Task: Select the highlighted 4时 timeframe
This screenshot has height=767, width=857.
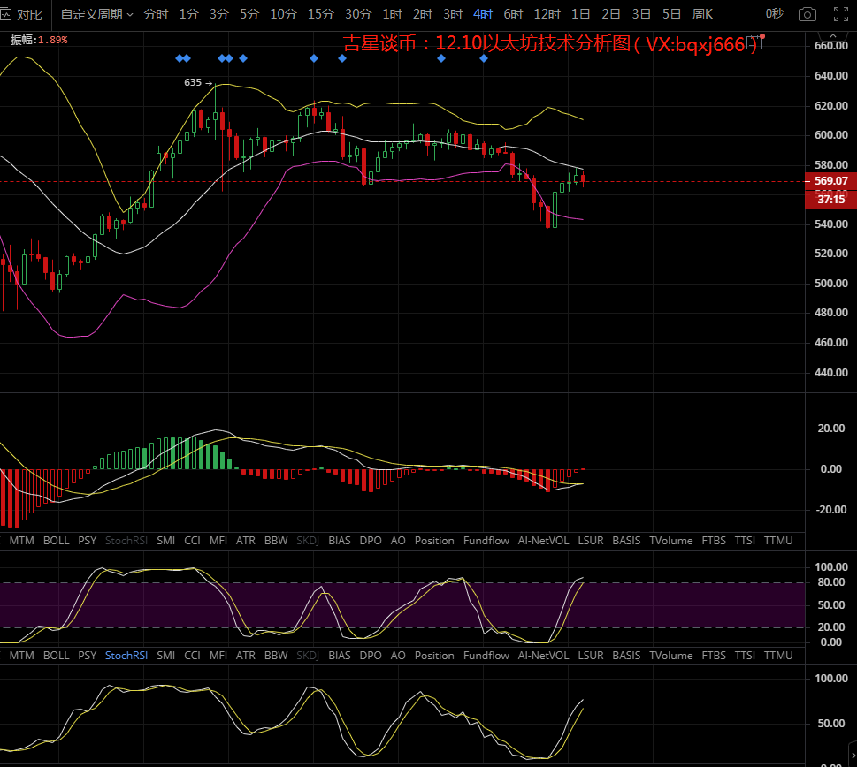Action: pos(483,14)
